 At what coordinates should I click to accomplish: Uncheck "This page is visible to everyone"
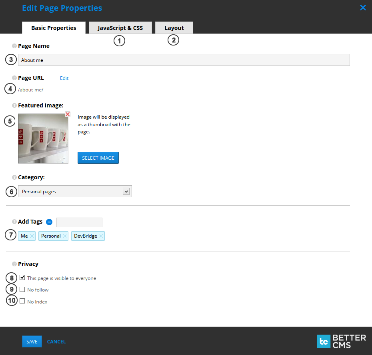point(22,278)
